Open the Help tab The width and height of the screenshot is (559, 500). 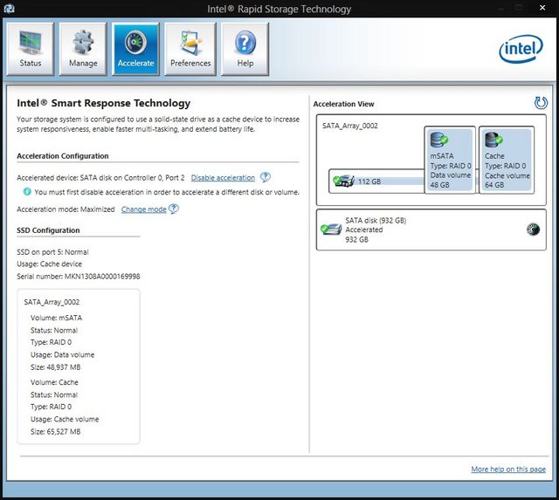pos(245,49)
